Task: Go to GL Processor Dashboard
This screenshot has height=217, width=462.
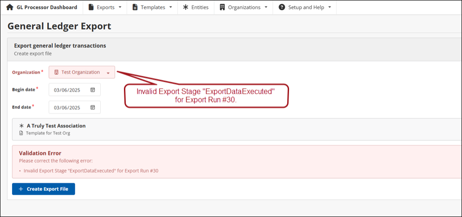Action: pos(46,7)
